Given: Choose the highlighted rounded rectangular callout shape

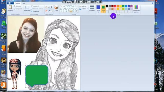Looking at the screenshot, I should pos(71,11).
